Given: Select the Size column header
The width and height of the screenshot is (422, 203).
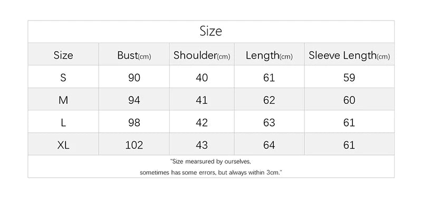Looking at the screenshot, I should (63, 55).
